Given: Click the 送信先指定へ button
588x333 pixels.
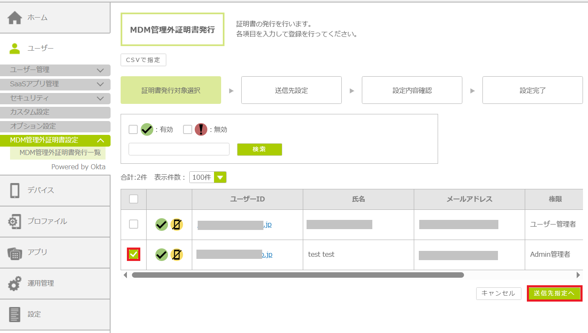Looking at the screenshot, I should click(x=554, y=293).
